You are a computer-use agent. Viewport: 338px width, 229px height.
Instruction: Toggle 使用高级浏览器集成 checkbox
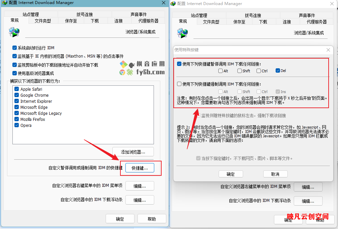(14, 73)
